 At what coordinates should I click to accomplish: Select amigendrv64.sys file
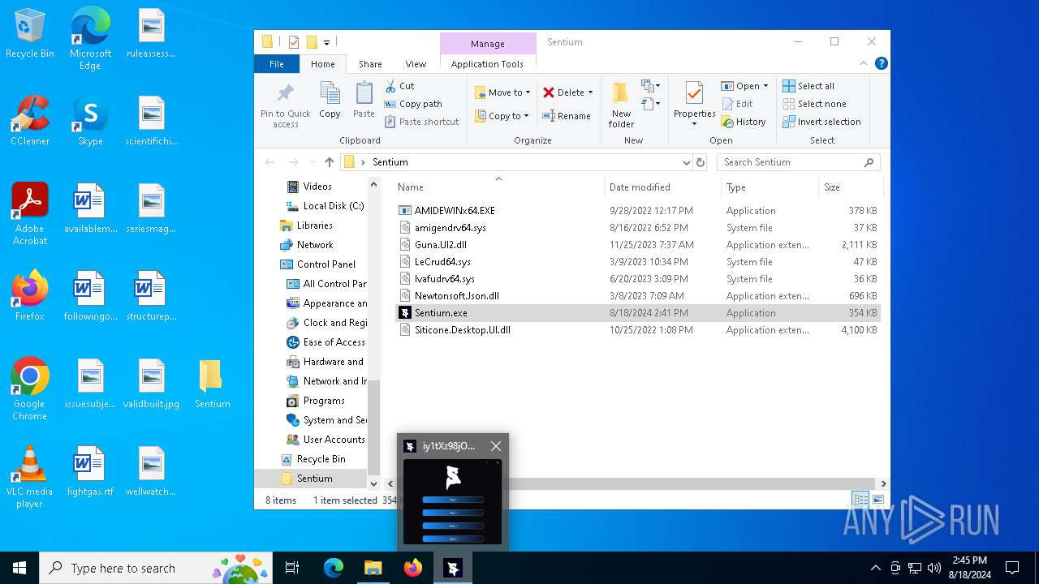(637, 228)
